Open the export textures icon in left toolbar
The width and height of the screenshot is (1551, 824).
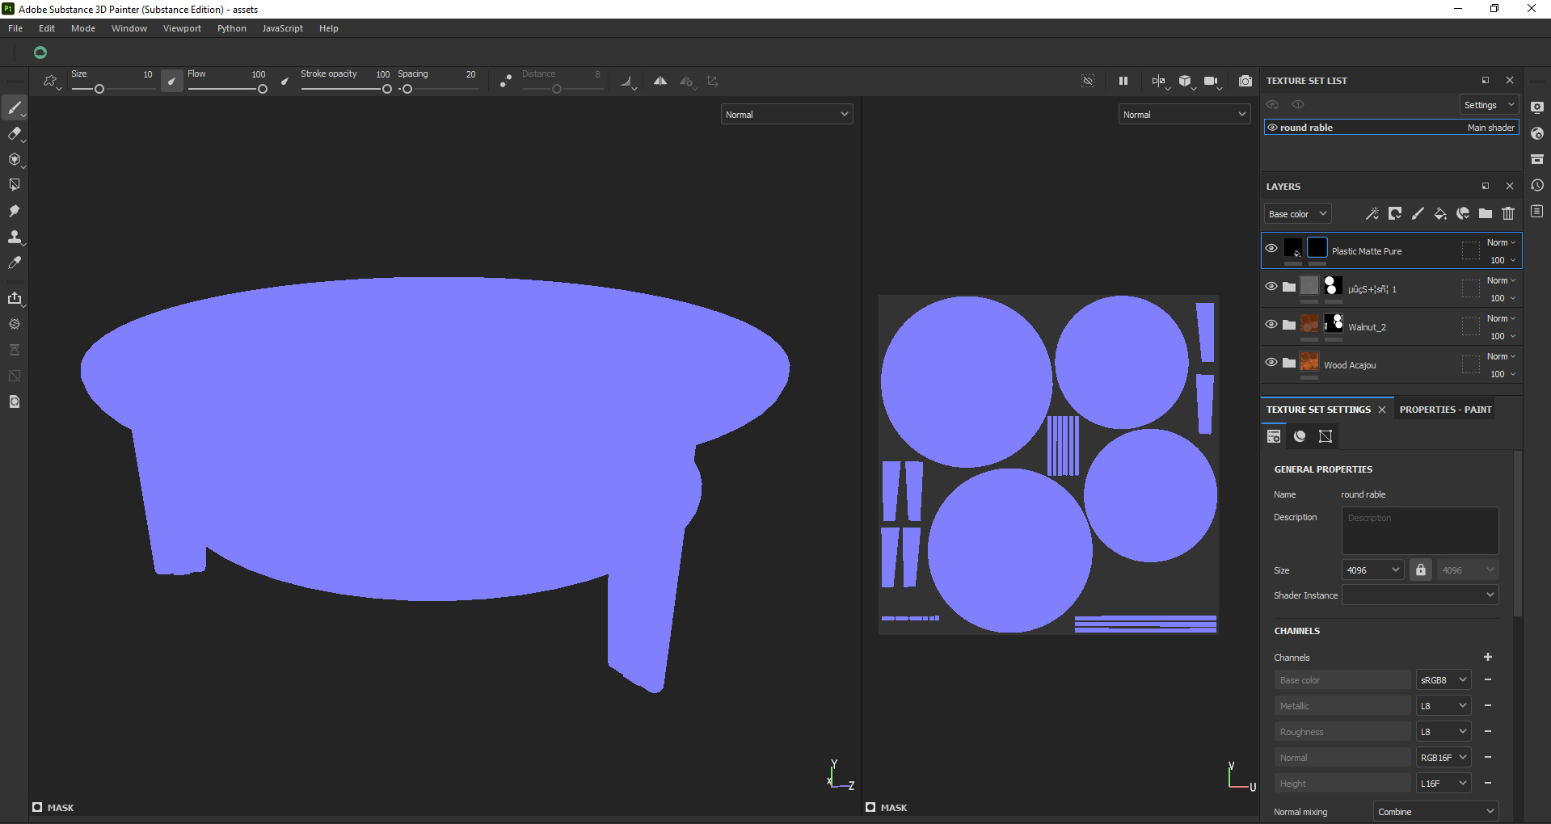tap(15, 298)
